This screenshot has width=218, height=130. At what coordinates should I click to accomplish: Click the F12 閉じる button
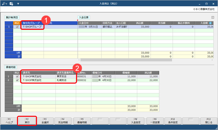[x=209, y=121]
